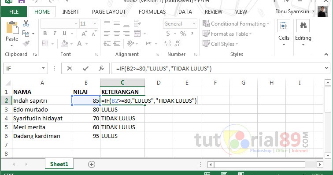Click the Decrease Indent icon
Image resolution: width=333 pixels, height=175 pixels.
107,44
